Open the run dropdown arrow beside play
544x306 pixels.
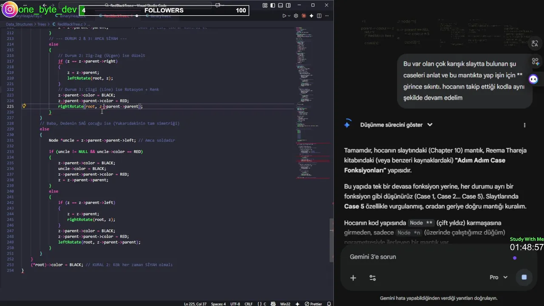[x=290, y=16]
